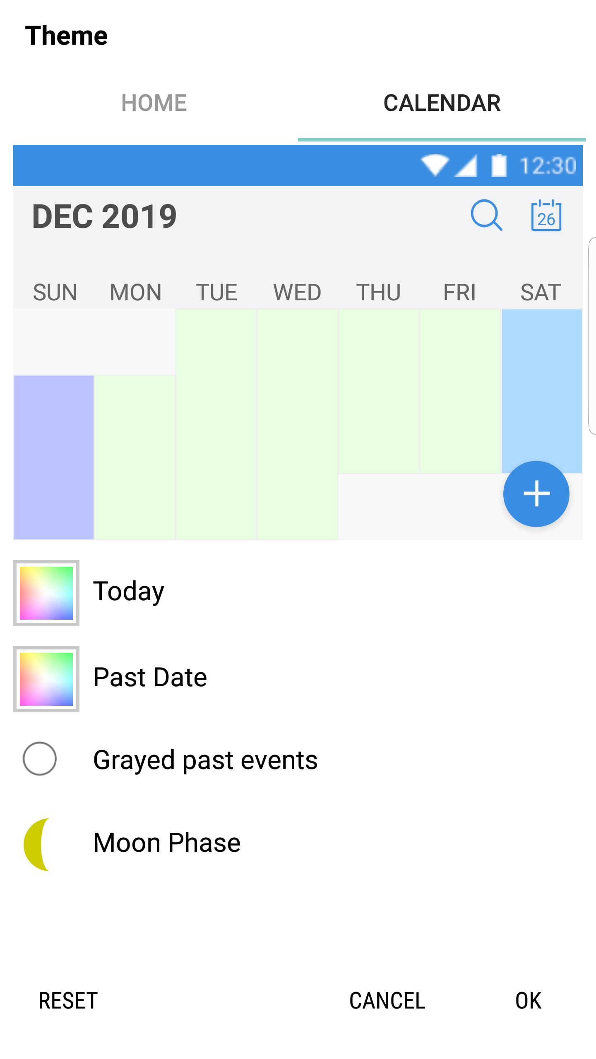The image size is (596, 1059).
Task: Open the Today color swatch picker
Action: [46, 593]
